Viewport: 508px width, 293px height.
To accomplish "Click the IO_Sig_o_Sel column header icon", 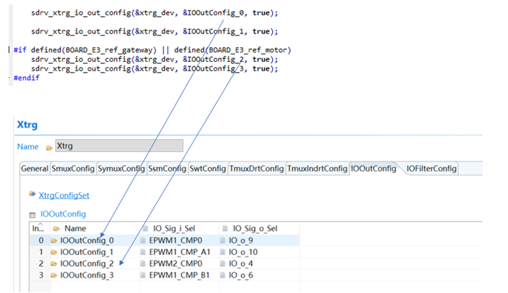I will tap(226, 228).
